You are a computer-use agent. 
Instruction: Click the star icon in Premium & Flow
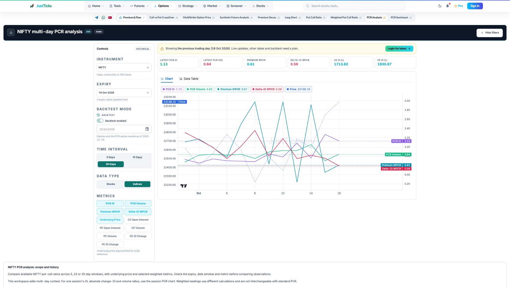[121, 18]
